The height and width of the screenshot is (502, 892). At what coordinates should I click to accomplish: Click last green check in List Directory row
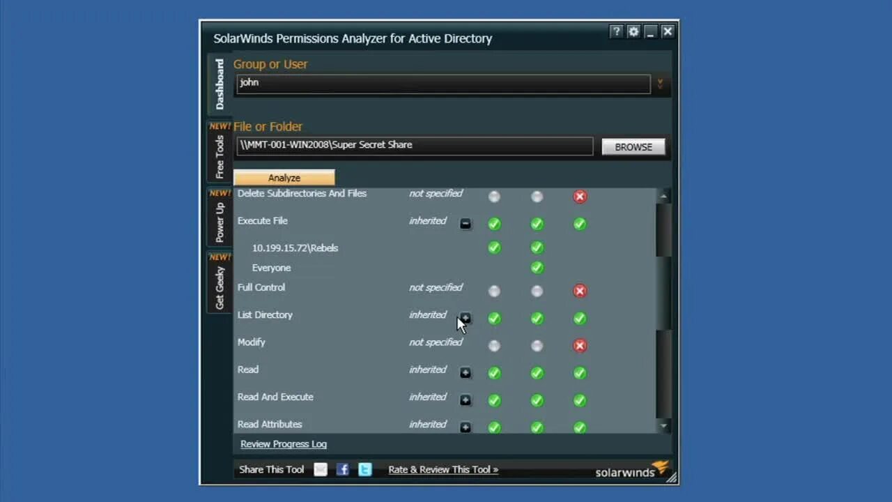580,318
